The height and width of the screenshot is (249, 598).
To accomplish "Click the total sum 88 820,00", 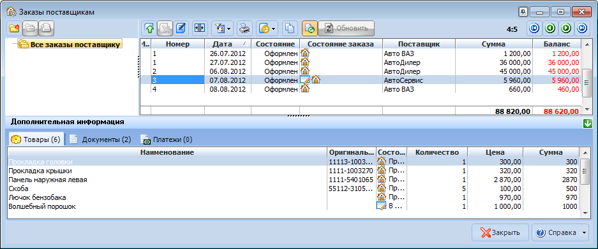I will [512, 111].
